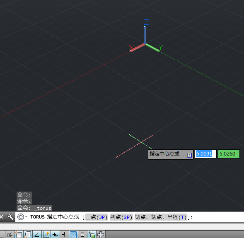The width and height of the screenshot is (244, 238).
Task: Choose the 两点(2P) torus option
Action: [x=121, y=217]
